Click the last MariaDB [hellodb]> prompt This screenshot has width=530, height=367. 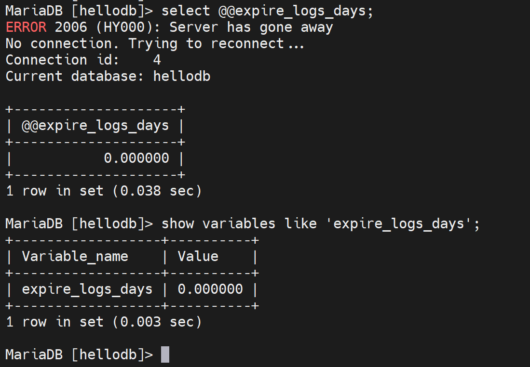(79, 354)
